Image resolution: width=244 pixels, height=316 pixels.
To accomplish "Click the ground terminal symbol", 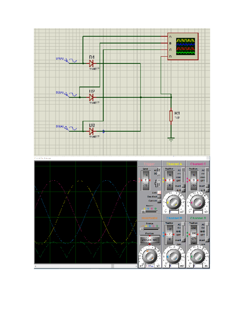I will pos(171,139).
